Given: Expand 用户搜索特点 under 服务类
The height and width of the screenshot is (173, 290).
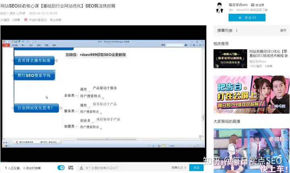Looking at the screenshot, I should pos(101,113).
